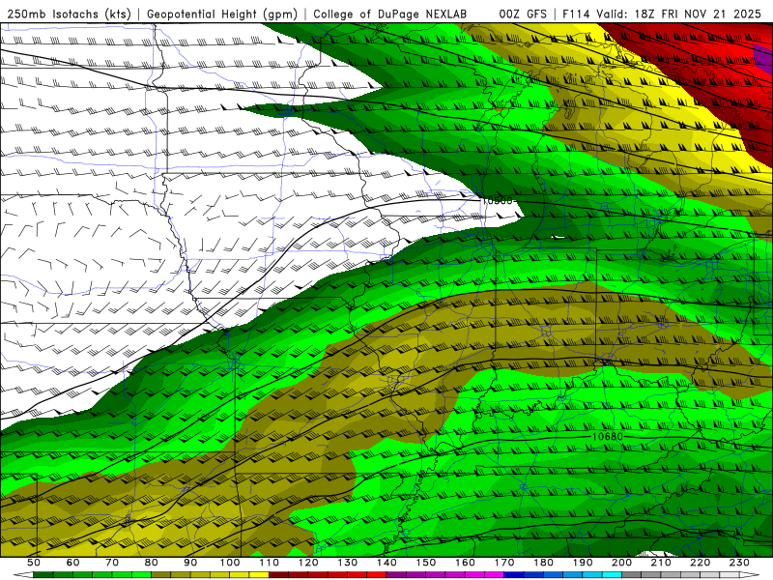773x580 pixels.
Task: Click the 150 knot label on the color scale
Action: 426,563
